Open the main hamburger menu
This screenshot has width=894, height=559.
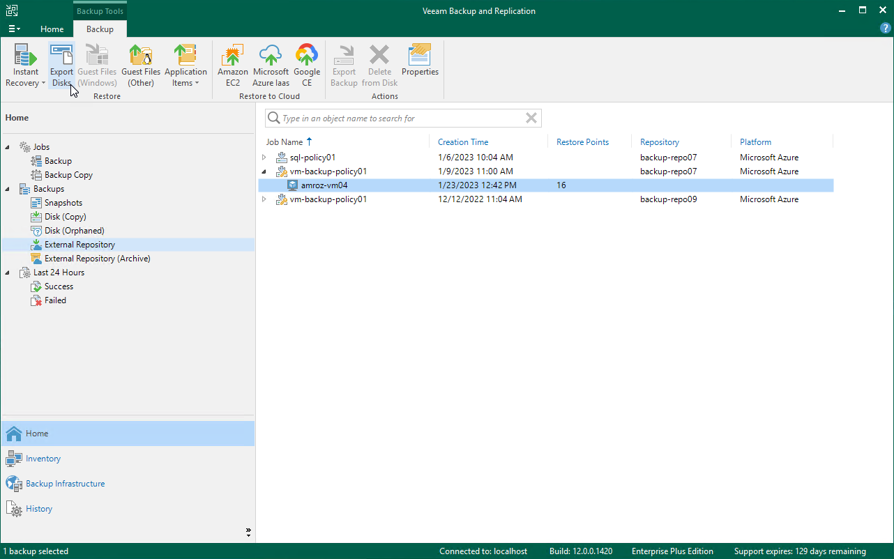tap(14, 29)
